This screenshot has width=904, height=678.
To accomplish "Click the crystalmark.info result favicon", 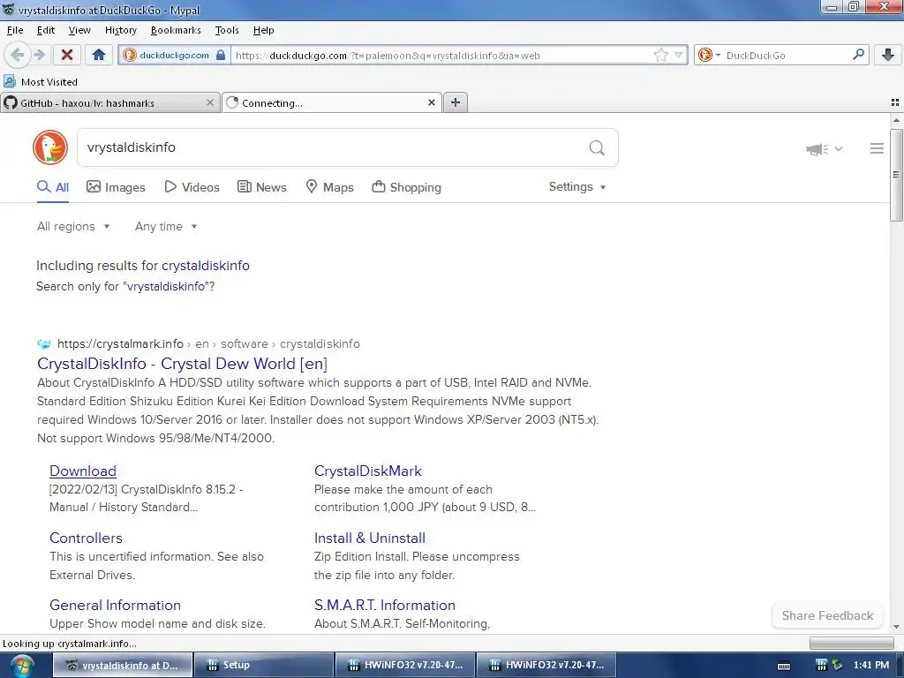I will click(x=44, y=344).
